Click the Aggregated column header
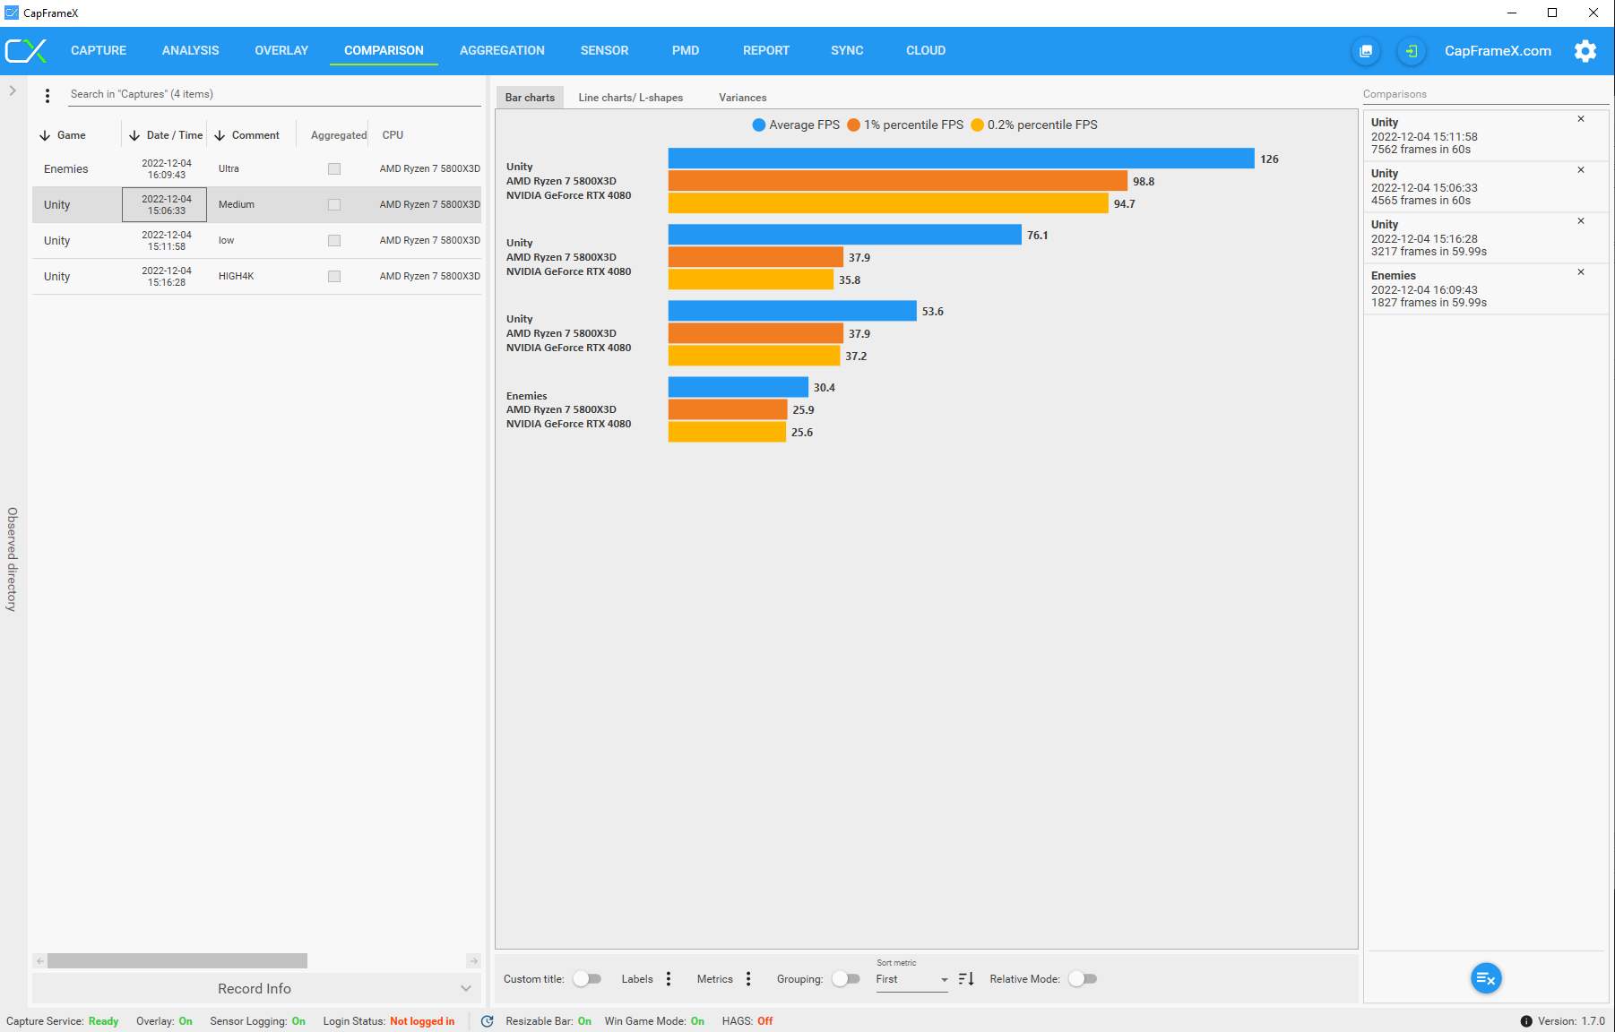Screen dimensions: 1615x1032 [x=339, y=135]
